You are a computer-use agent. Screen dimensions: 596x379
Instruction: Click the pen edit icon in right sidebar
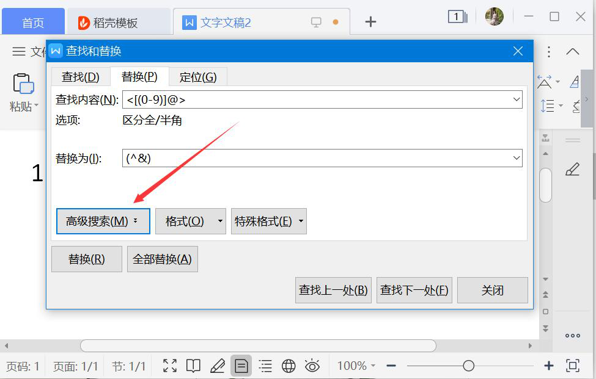pyautogui.click(x=572, y=169)
